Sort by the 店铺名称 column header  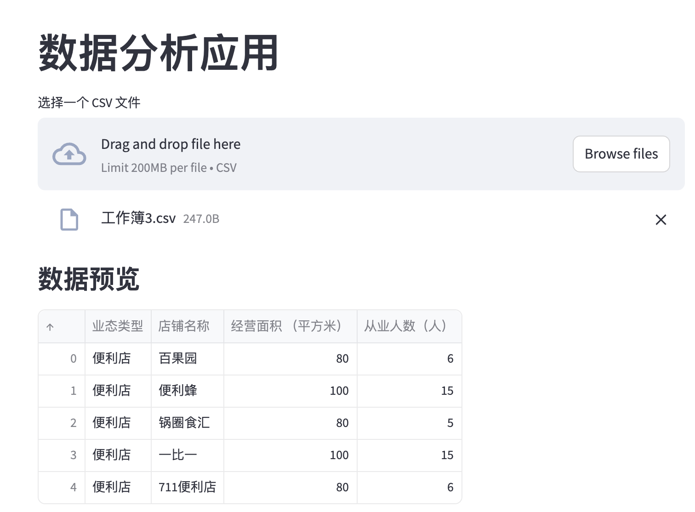coord(188,326)
